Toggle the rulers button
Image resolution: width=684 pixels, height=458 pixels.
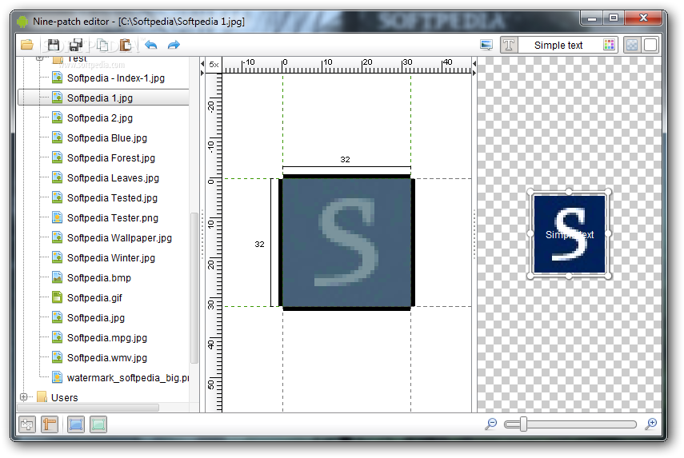(x=50, y=424)
